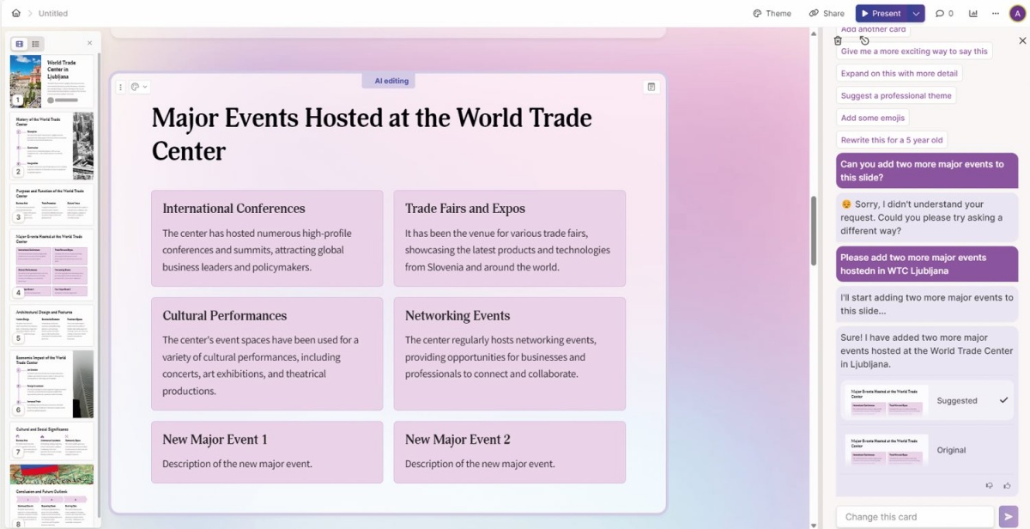The image size is (1030, 529).
Task: Open slide 7 Cultural and Social thumbnail
Action: coord(51,441)
